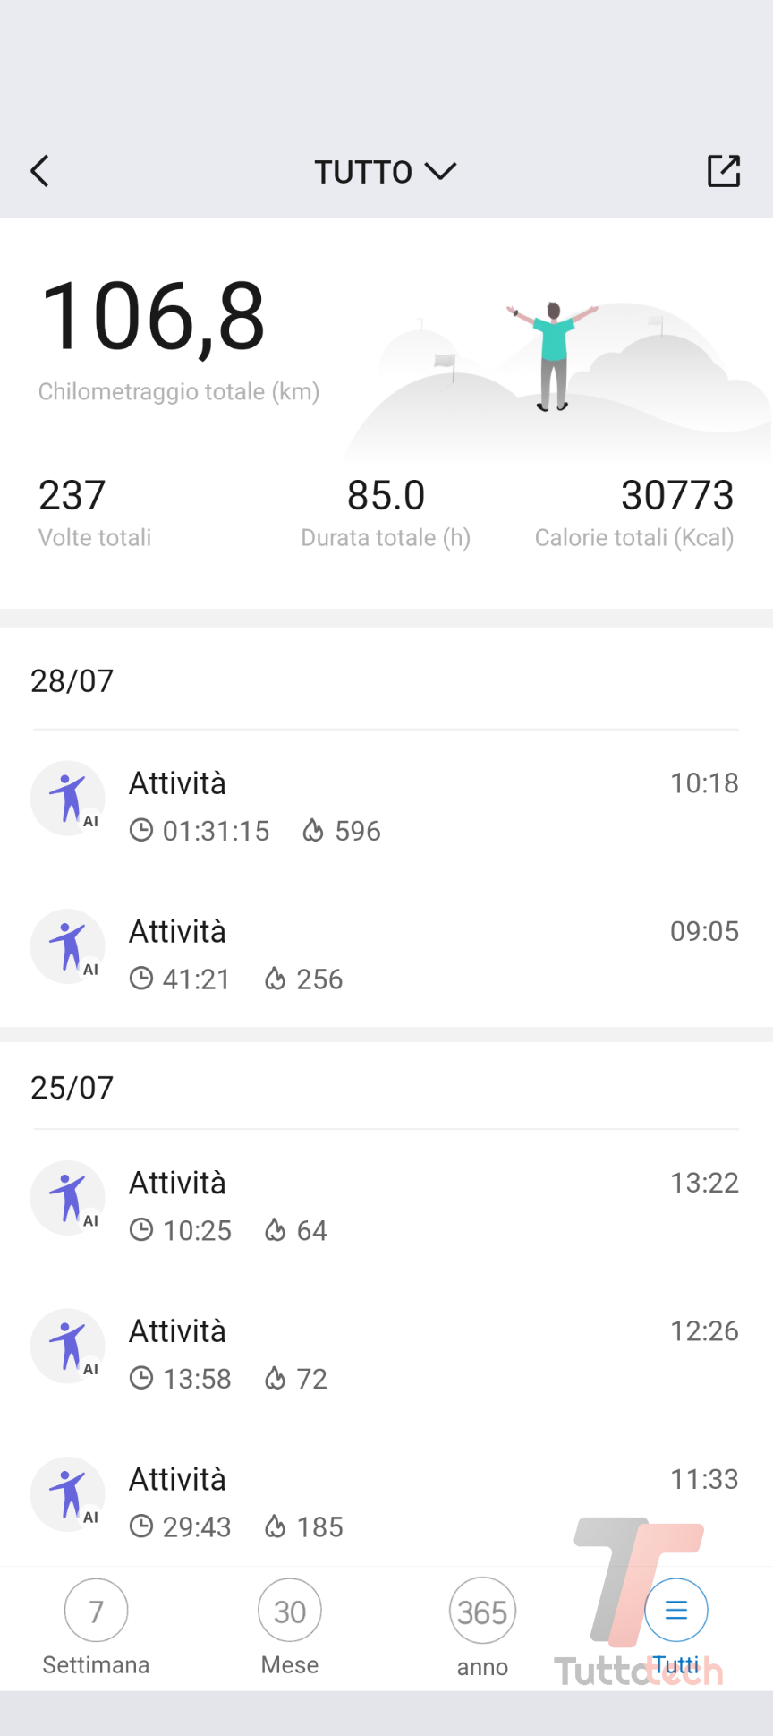
Task: Tap the 596 calories flame icon
Action: point(312,831)
